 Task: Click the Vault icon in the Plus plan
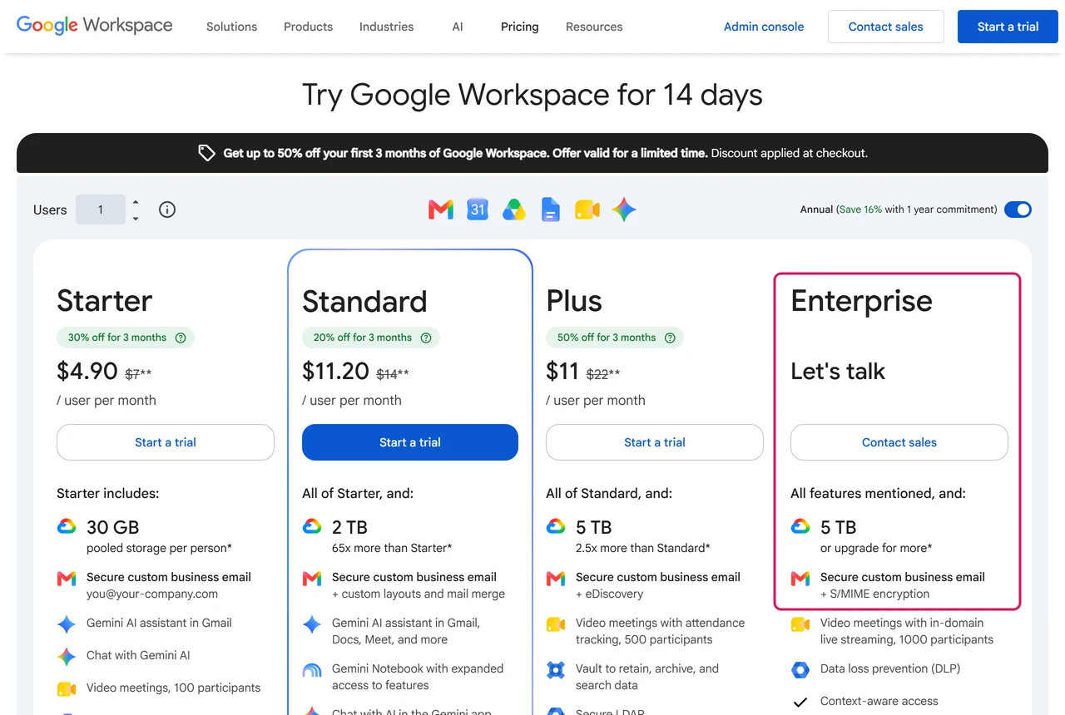[x=556, y=669]
